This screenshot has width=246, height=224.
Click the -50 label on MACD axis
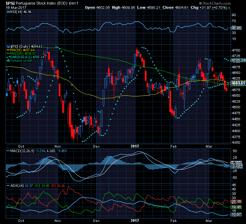pyautogui.click(x=235, y=178)
